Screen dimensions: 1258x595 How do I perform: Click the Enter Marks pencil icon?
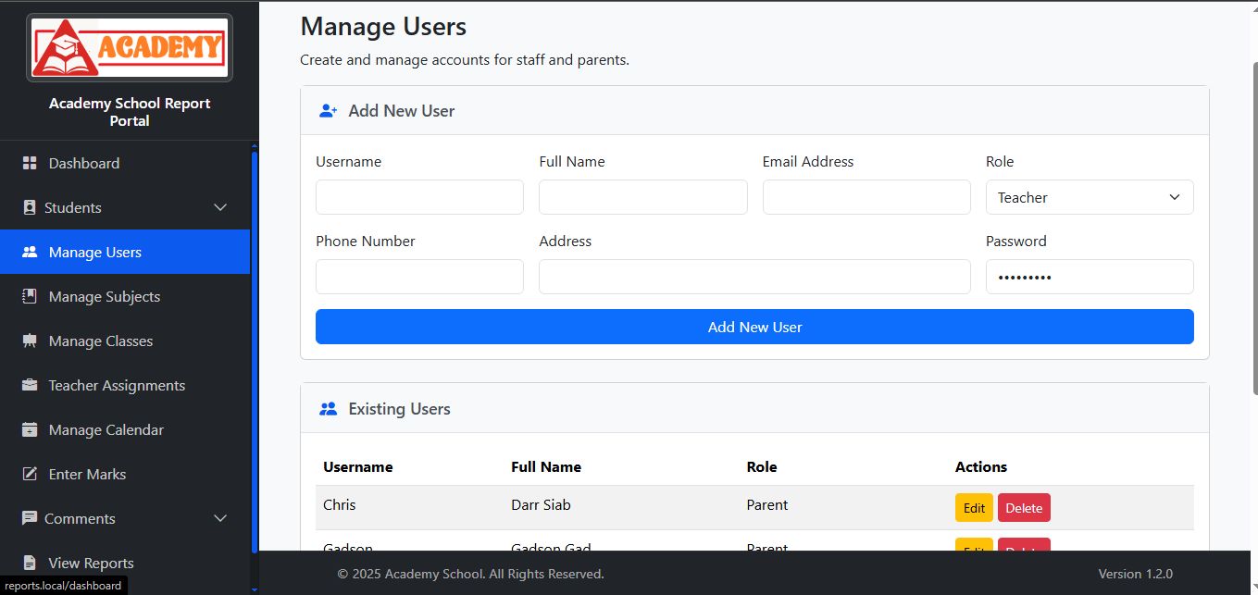pos(30,474)
